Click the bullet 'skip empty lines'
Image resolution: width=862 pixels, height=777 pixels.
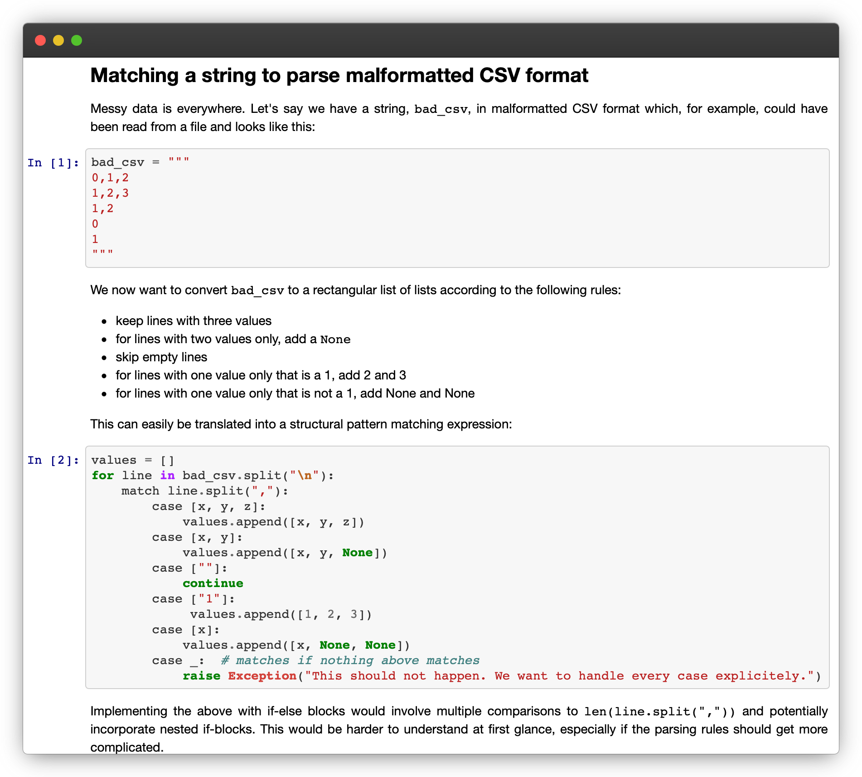pos(161,357)
